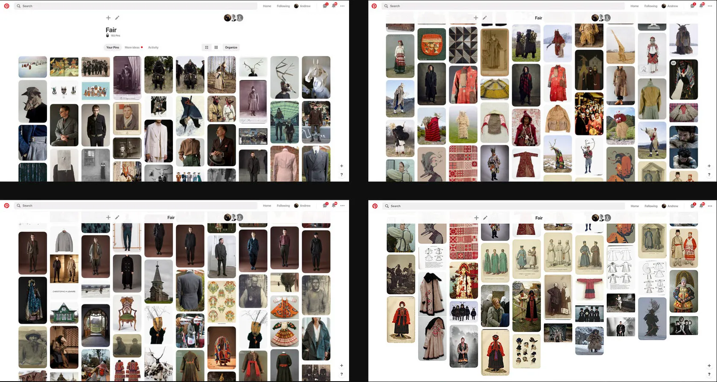
Task: Focus the Search field in bottom-left window
Action: pos(136,206)
